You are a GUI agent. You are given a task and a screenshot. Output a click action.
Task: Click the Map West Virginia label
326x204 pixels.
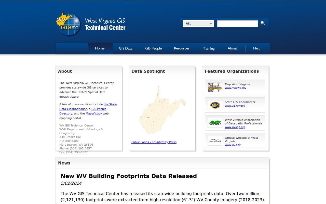237,84
